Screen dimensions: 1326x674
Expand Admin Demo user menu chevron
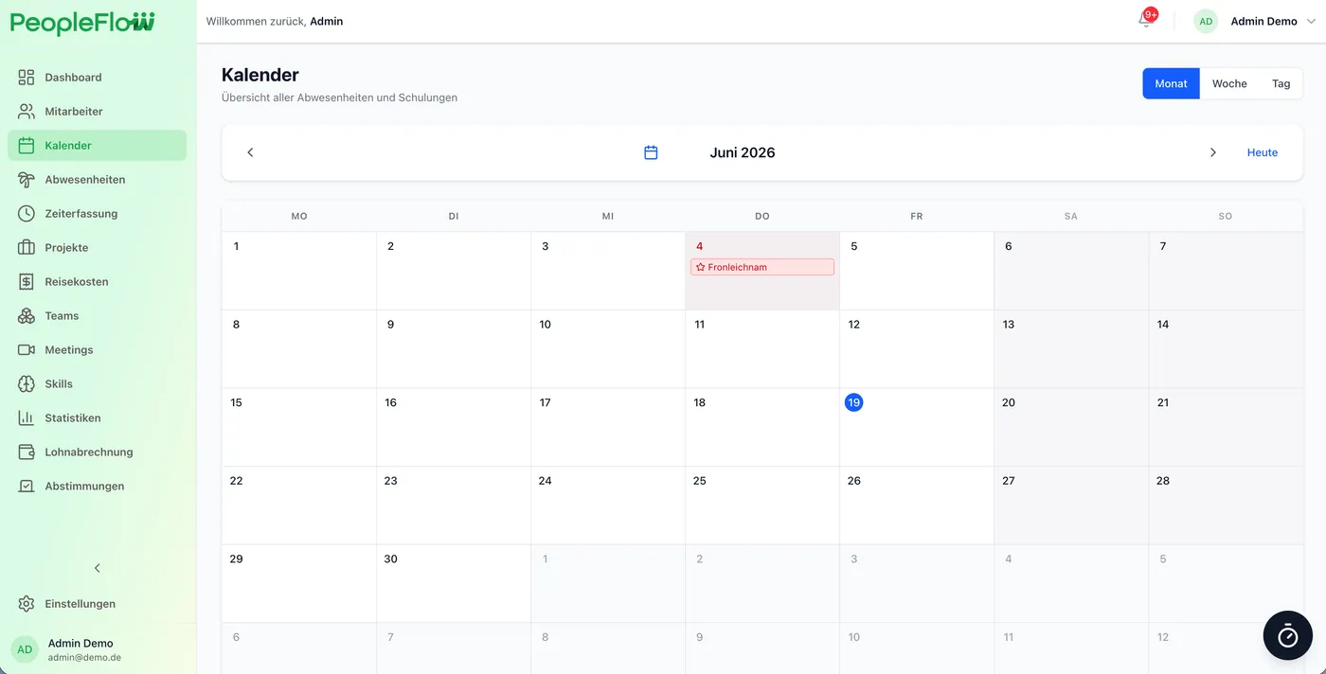(x=1311, y=22)
